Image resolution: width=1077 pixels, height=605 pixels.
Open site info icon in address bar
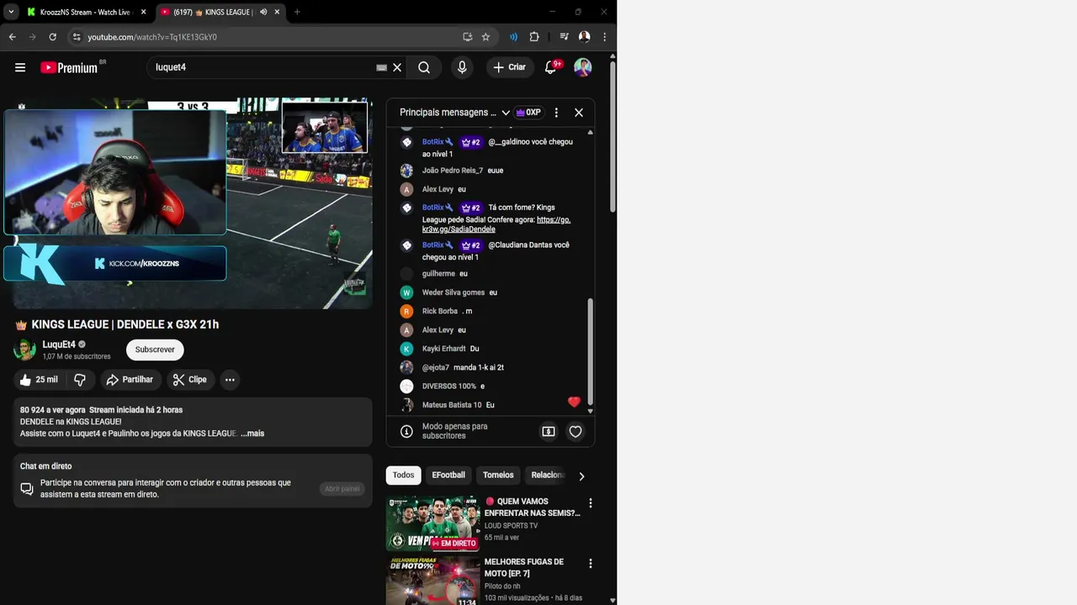coord(77,37)
